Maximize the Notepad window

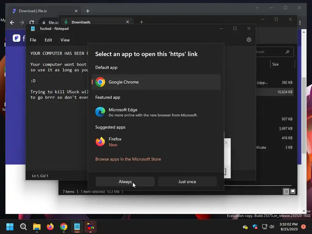point(235,28)
